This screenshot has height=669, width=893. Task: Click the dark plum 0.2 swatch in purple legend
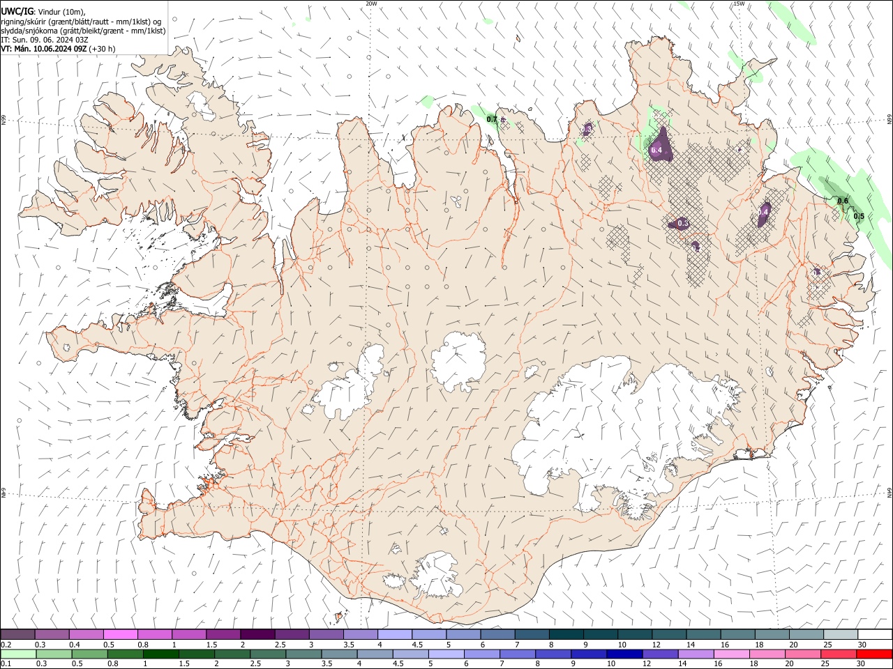[x=17, y=634]
